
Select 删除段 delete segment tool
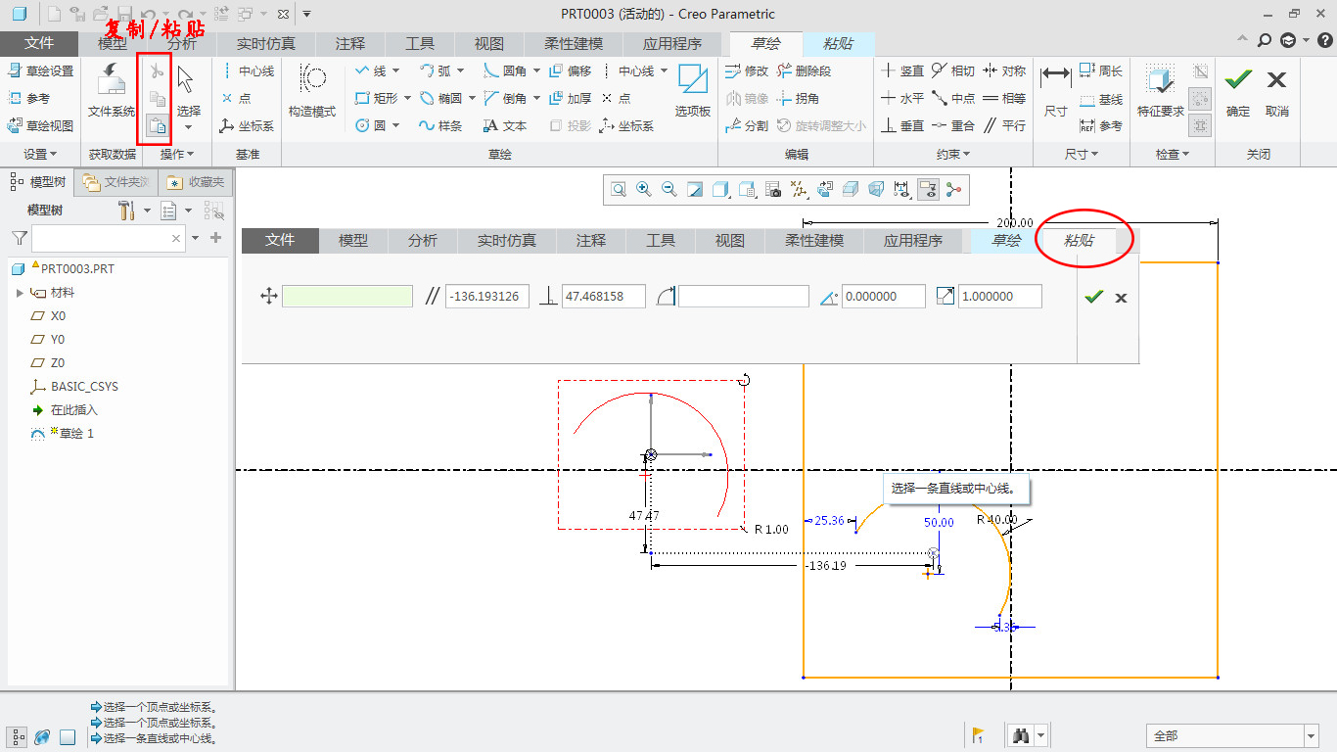804,71
